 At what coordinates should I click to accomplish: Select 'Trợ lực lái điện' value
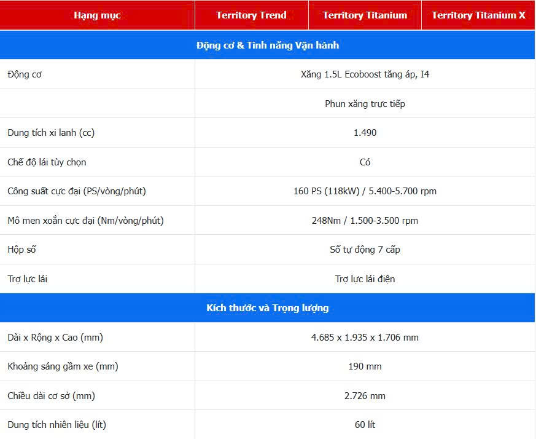365,279
